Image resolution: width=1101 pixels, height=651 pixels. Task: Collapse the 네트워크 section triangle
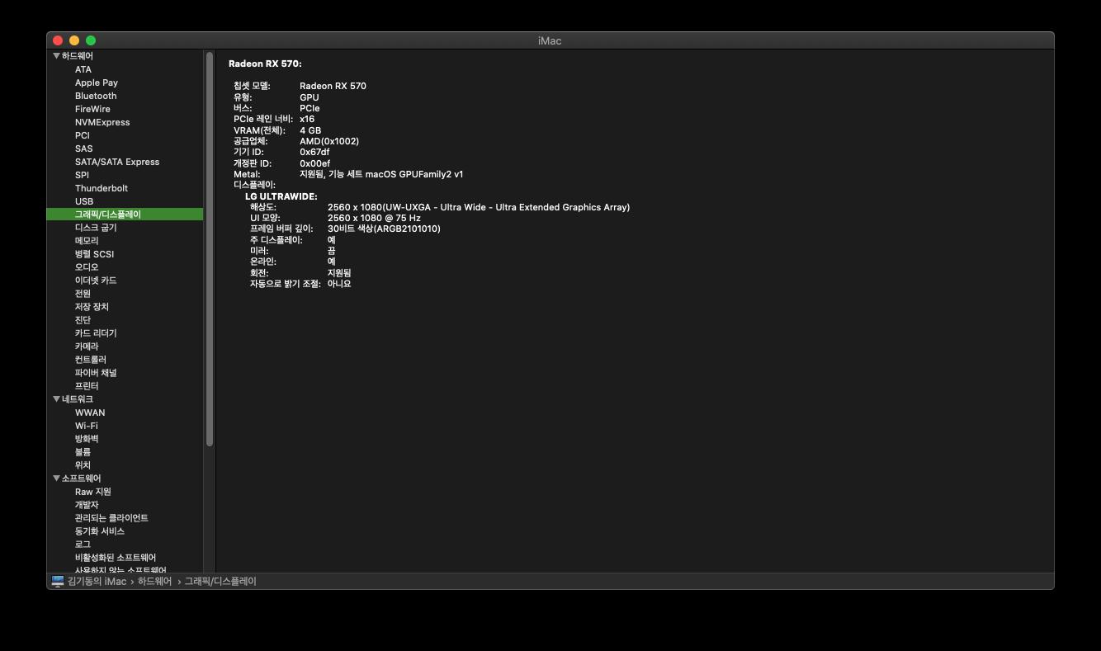[56, 399]
